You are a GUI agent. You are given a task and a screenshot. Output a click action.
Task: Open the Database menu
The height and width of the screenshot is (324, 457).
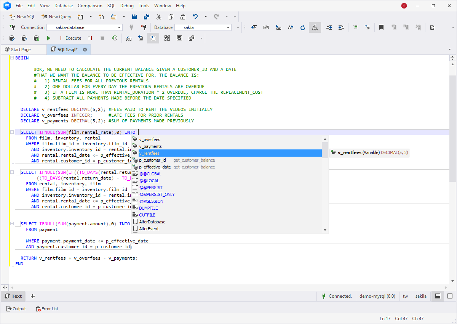[x=64, y=6]
